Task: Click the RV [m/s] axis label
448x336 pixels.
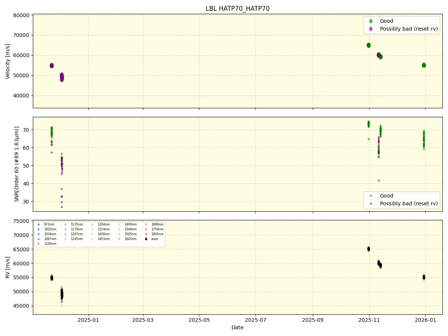Action: coord(8,267)
